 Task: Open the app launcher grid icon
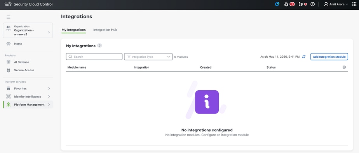click(x=354, y=4)
